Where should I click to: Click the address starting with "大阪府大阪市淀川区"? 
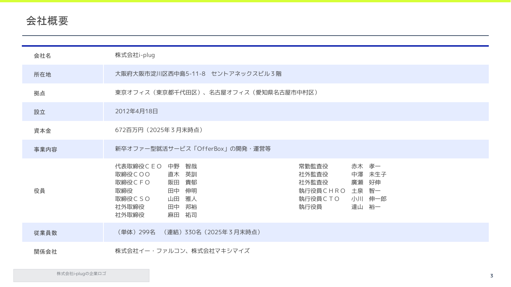[x=198, y=74]
